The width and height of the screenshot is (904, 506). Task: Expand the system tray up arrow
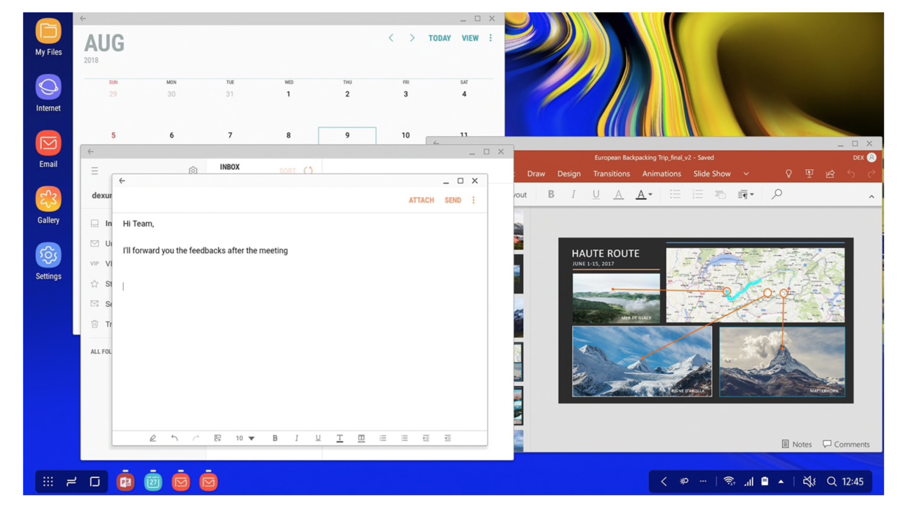[x=781, y=482]
